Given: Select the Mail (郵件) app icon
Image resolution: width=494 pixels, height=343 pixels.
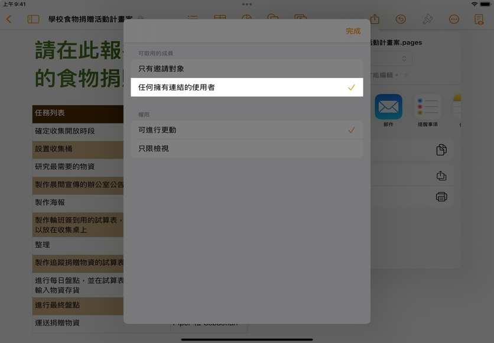Looking at the screenshot, I should 388,107.
